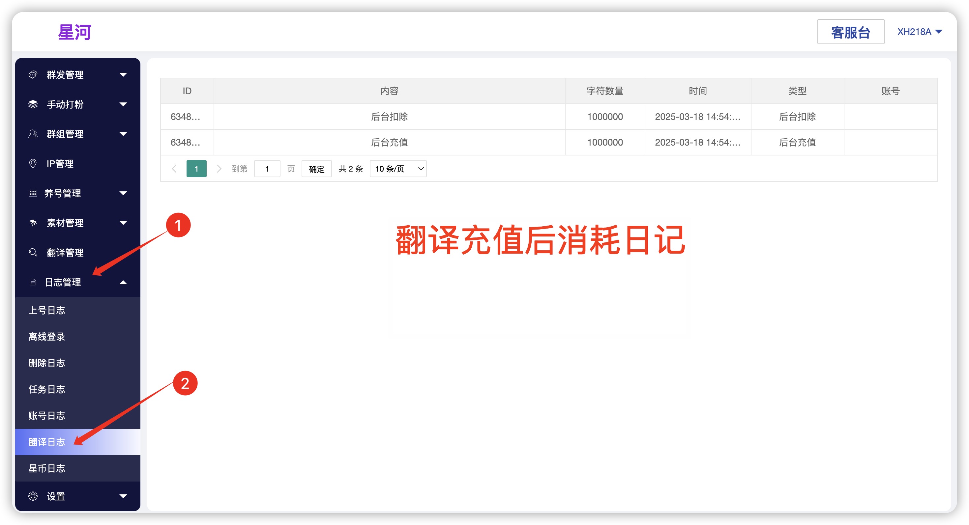Click the 手动打粉 layers icon

33,104
